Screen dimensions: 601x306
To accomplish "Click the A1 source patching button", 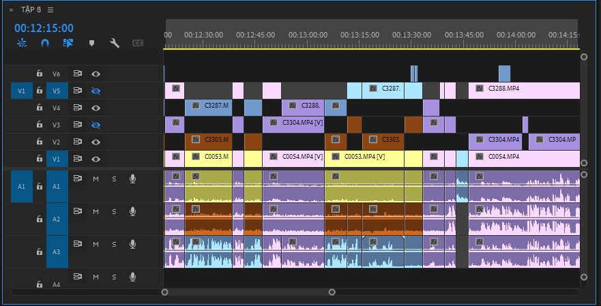I will [20, 185].
